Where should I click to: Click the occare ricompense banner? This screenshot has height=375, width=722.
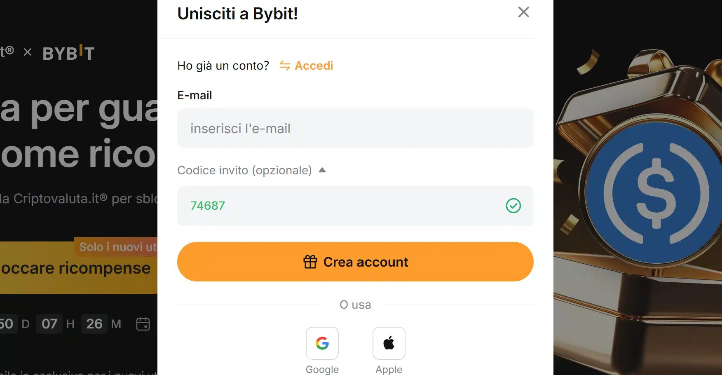click(x=75, y=268)
